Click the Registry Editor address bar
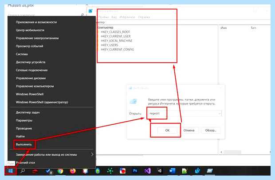Viewport: 275px width, 180px height. tap(182, 22)
